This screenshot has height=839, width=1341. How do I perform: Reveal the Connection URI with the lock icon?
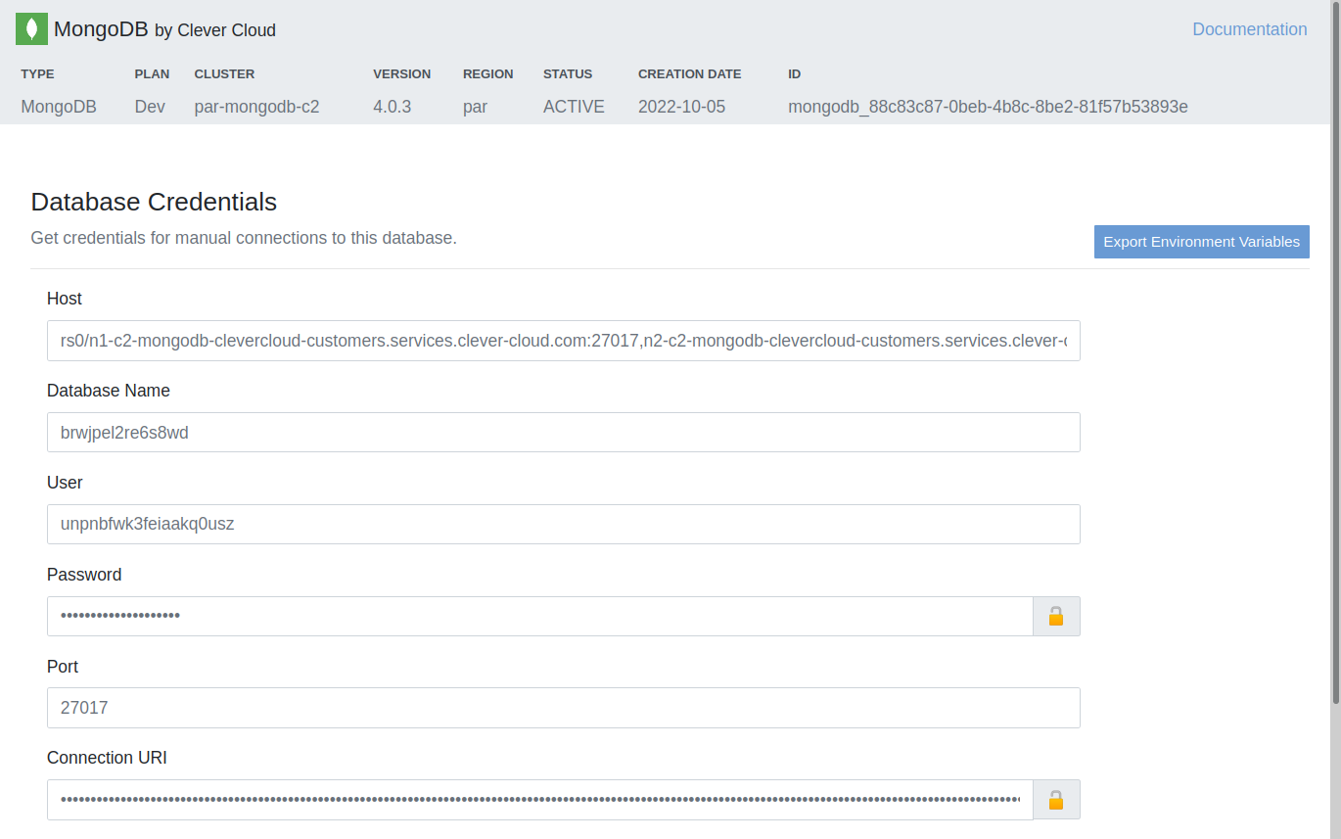coord(1056,800)
